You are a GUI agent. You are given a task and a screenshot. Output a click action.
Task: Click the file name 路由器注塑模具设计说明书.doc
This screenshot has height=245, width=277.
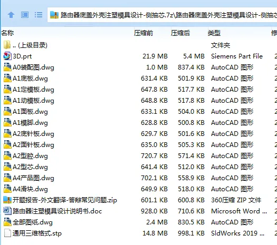pyautogui.click(x=57, y=211)
